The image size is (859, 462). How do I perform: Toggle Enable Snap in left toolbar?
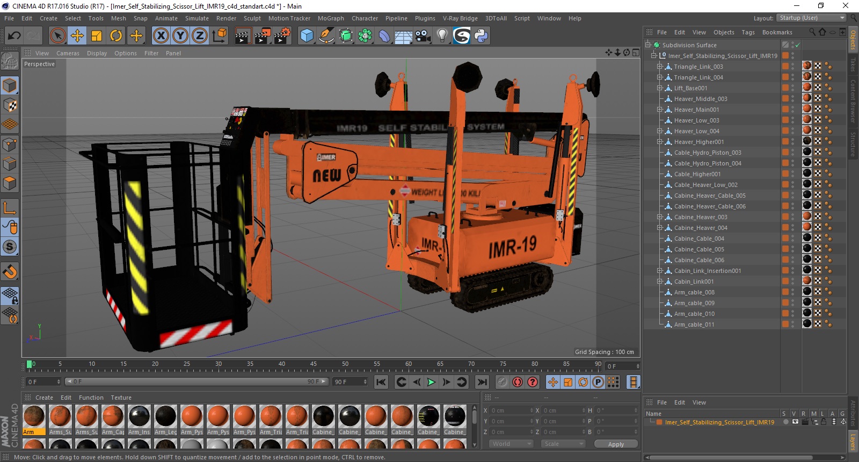point(10,247)
